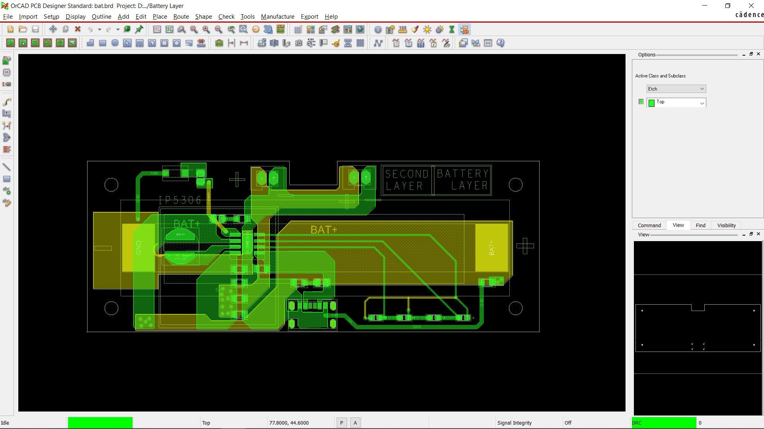This screenshot has width=764, height=429.
Task: Open the undo history dropdown arrow
Action: click(x=99, y=29)
